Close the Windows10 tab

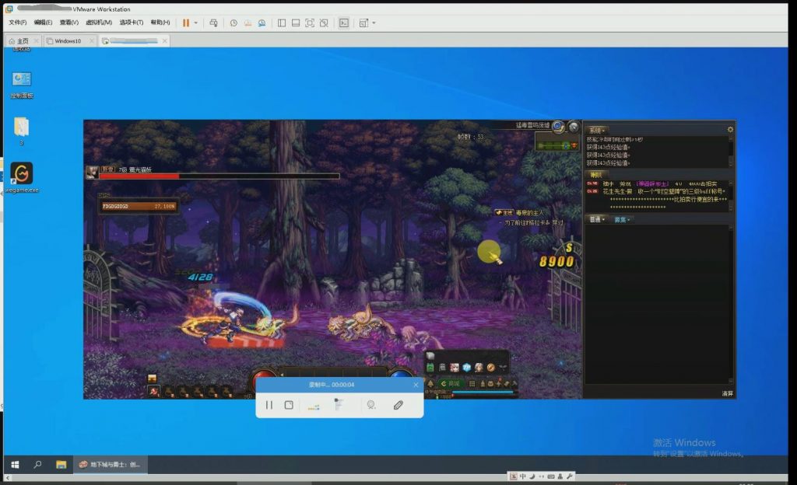[x=92, y=41]
